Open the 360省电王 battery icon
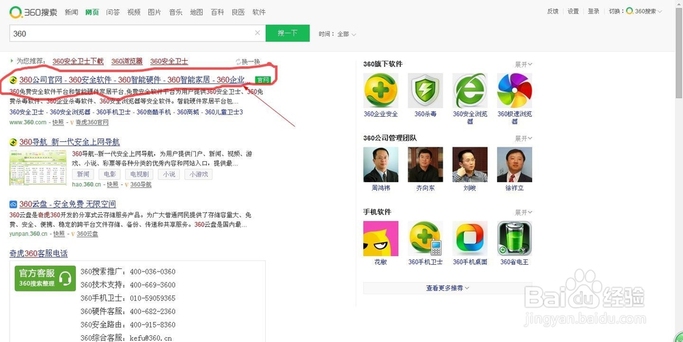683x342 pixels. pyautogui.click(x=514, y=238)
